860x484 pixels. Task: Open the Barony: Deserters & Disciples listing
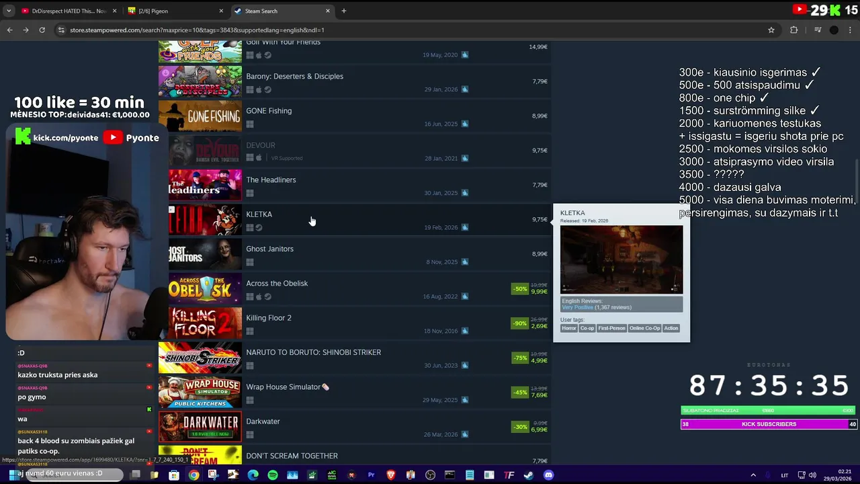[x=354, y=82]
